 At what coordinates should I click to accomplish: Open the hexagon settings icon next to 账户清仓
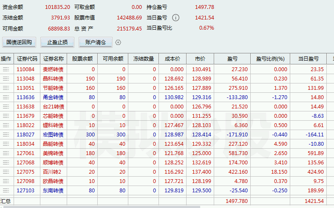pyautogui.click(x=119, y=42)
